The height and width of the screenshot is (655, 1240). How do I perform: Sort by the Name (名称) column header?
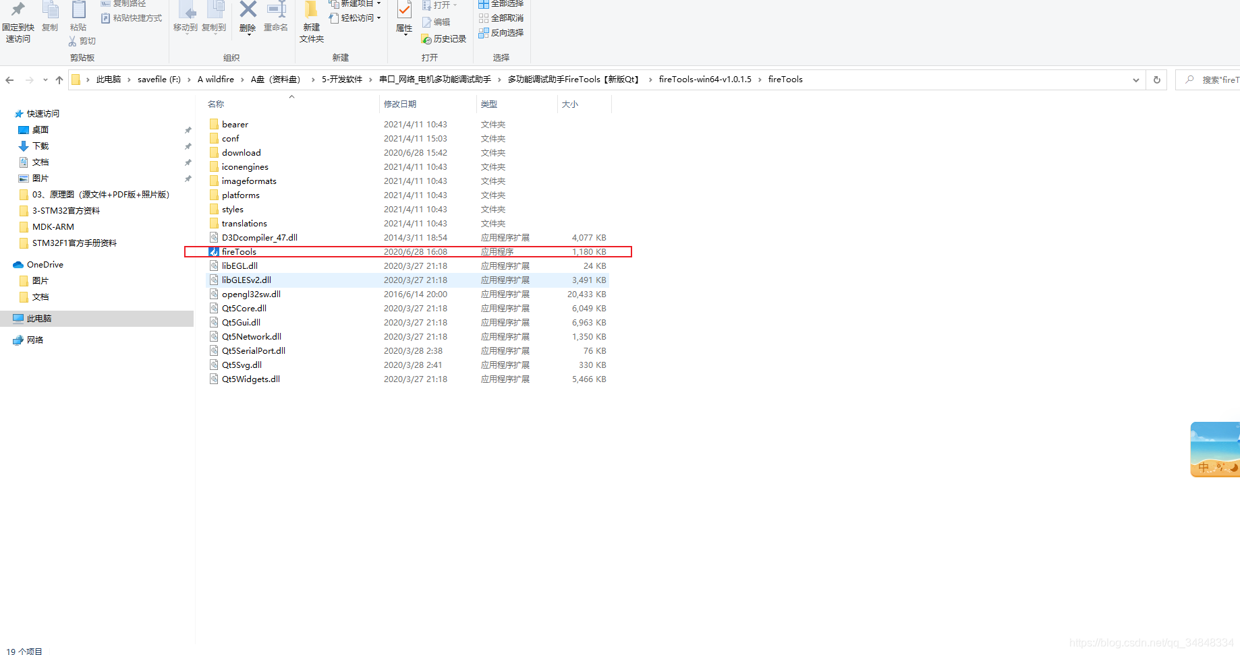click(216, 104)
